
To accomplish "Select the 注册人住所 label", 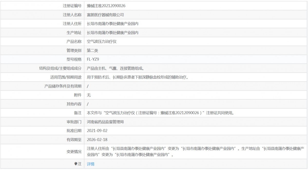I will [x=72, y=24].
